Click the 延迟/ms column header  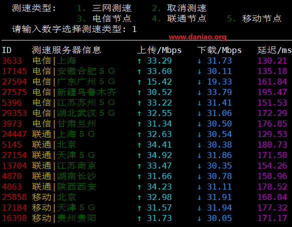[274, 50]
